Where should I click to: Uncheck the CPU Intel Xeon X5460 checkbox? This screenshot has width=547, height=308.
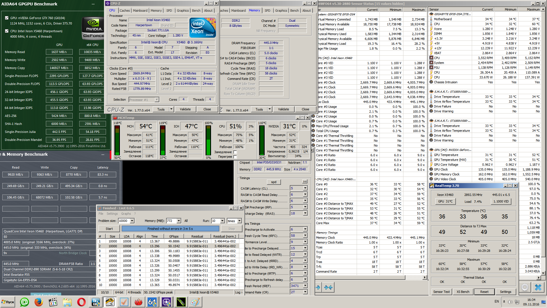[7, 31]
